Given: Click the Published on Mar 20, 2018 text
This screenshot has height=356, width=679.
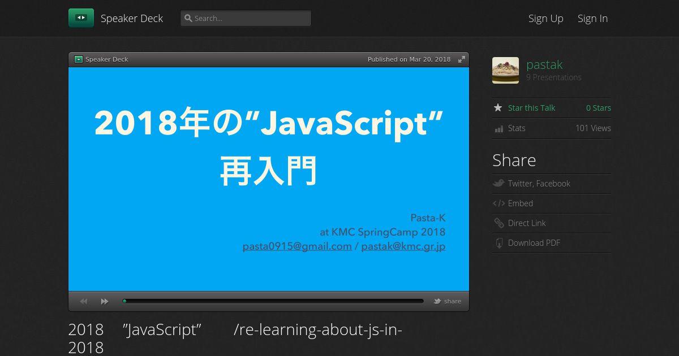Looking at the screenshot, I should coord(409,59).
